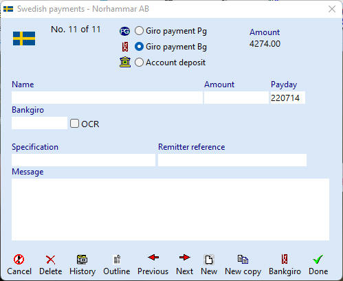Viewport: 343px width, 281px height.
Task: Click into the Name input field
Action: pyautogui.click(x=107, y=98)
